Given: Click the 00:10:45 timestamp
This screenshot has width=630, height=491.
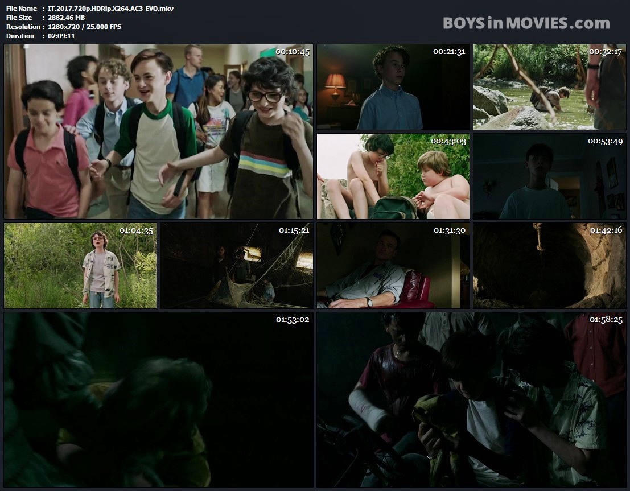Looking at the screenshot, I should click(293, 52).
